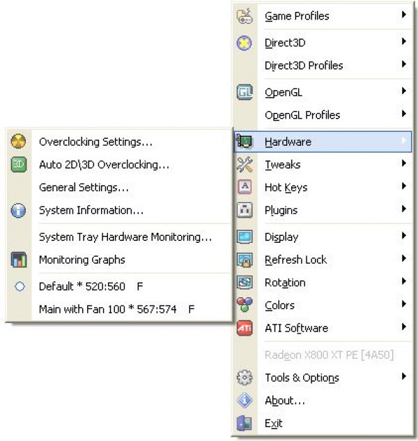Screen dimensions: 418x441
Task: Open System Tray Hardware Monitoring
Action: coord(125,237)
